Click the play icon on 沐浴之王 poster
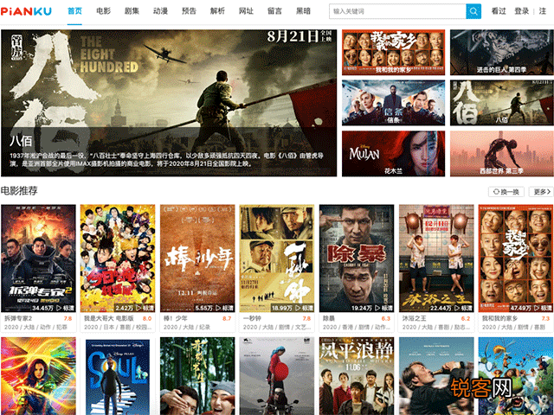Viewport: 554px width, 415px height. [x=457, y=308]
